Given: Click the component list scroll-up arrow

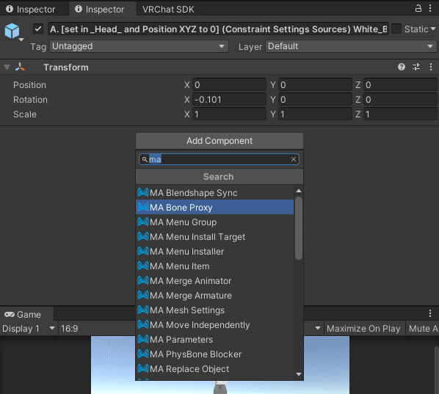Looking at the screenshot, I should pyautogui.click(x=299, y=191).
